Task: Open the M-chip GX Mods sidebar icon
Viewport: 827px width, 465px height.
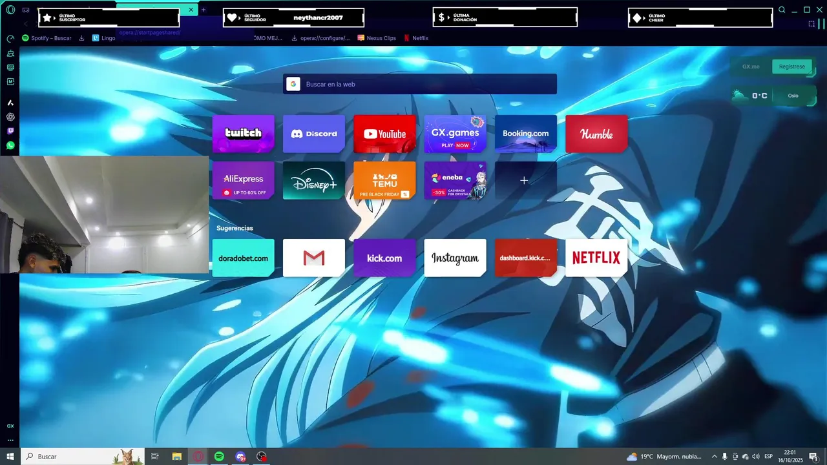Action: (10, 82)
